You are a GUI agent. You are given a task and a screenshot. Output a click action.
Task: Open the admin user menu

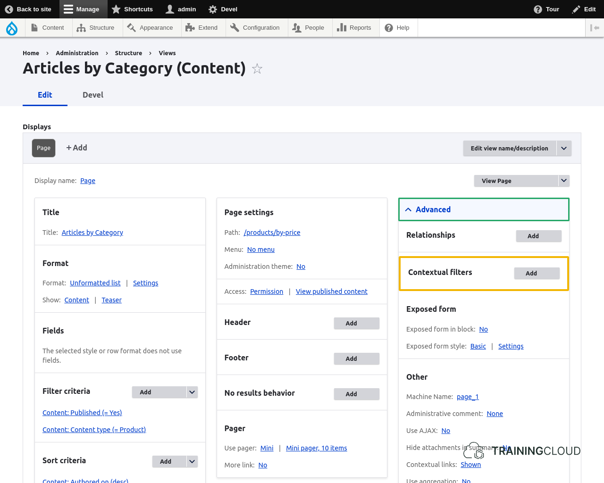point(181,9)
